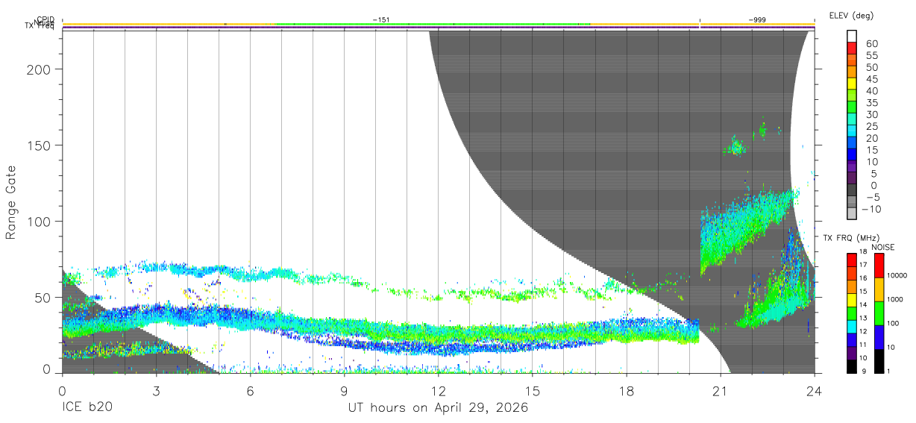
Task: Click the x-axis tick label "6"
Action: 251,391
